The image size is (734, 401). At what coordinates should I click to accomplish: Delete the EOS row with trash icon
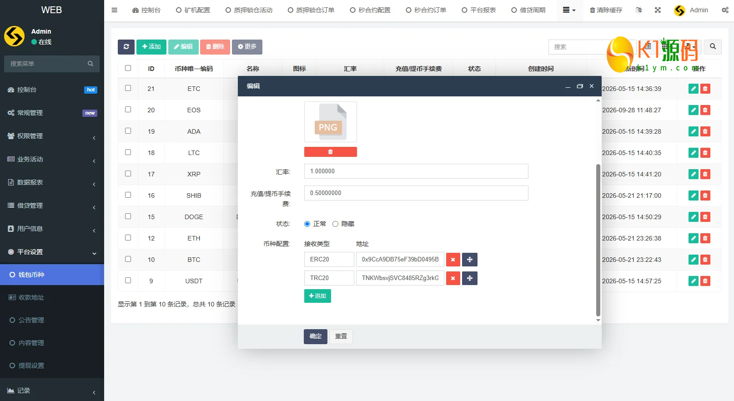[x=705, y=110]
